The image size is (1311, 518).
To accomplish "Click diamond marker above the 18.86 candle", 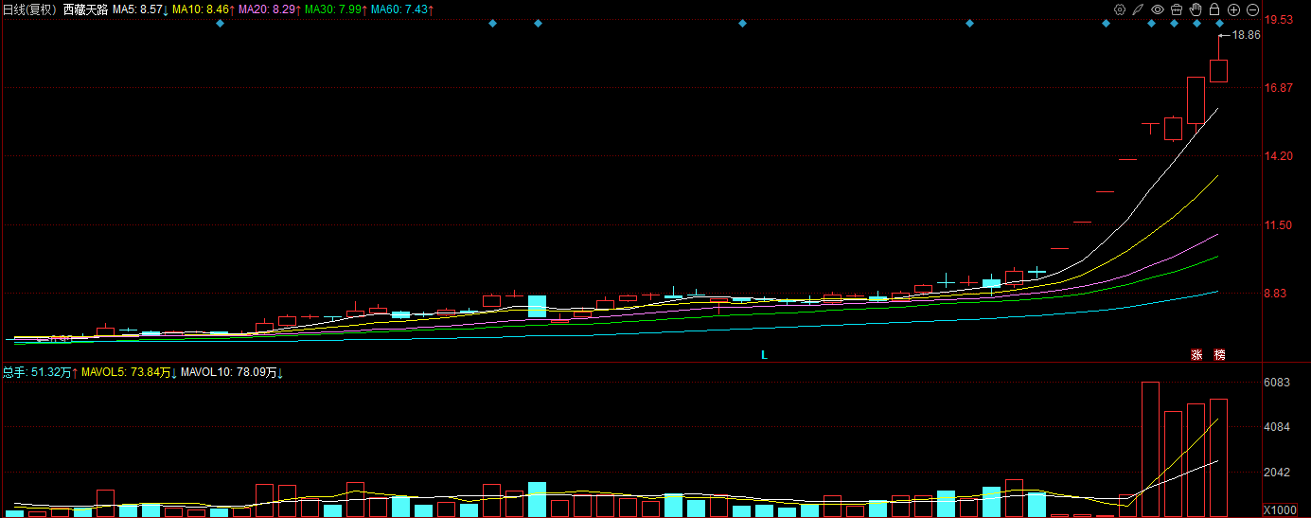I will pos(1220,24).
